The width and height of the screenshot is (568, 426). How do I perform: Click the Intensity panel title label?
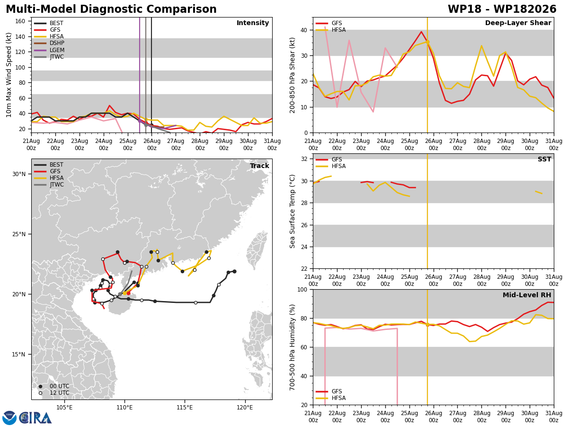(253, 23)
